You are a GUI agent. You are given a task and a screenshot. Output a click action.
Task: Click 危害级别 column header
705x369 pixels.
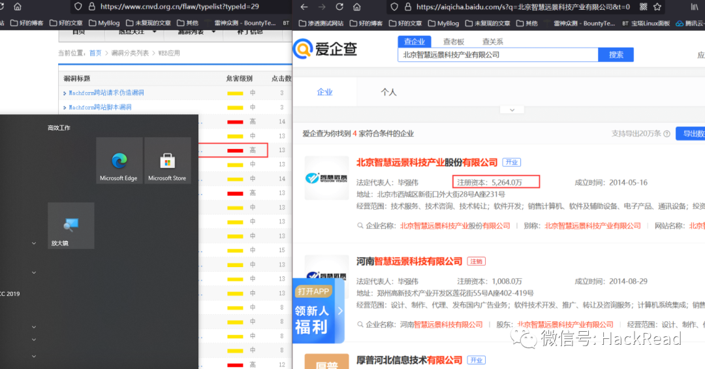(x=239, y=78)
